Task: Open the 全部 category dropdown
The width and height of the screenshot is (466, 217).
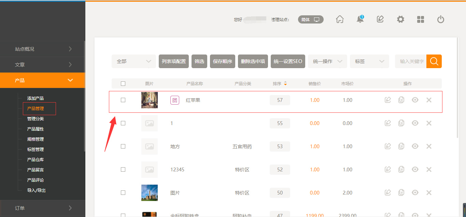Action: click(133, 61)
